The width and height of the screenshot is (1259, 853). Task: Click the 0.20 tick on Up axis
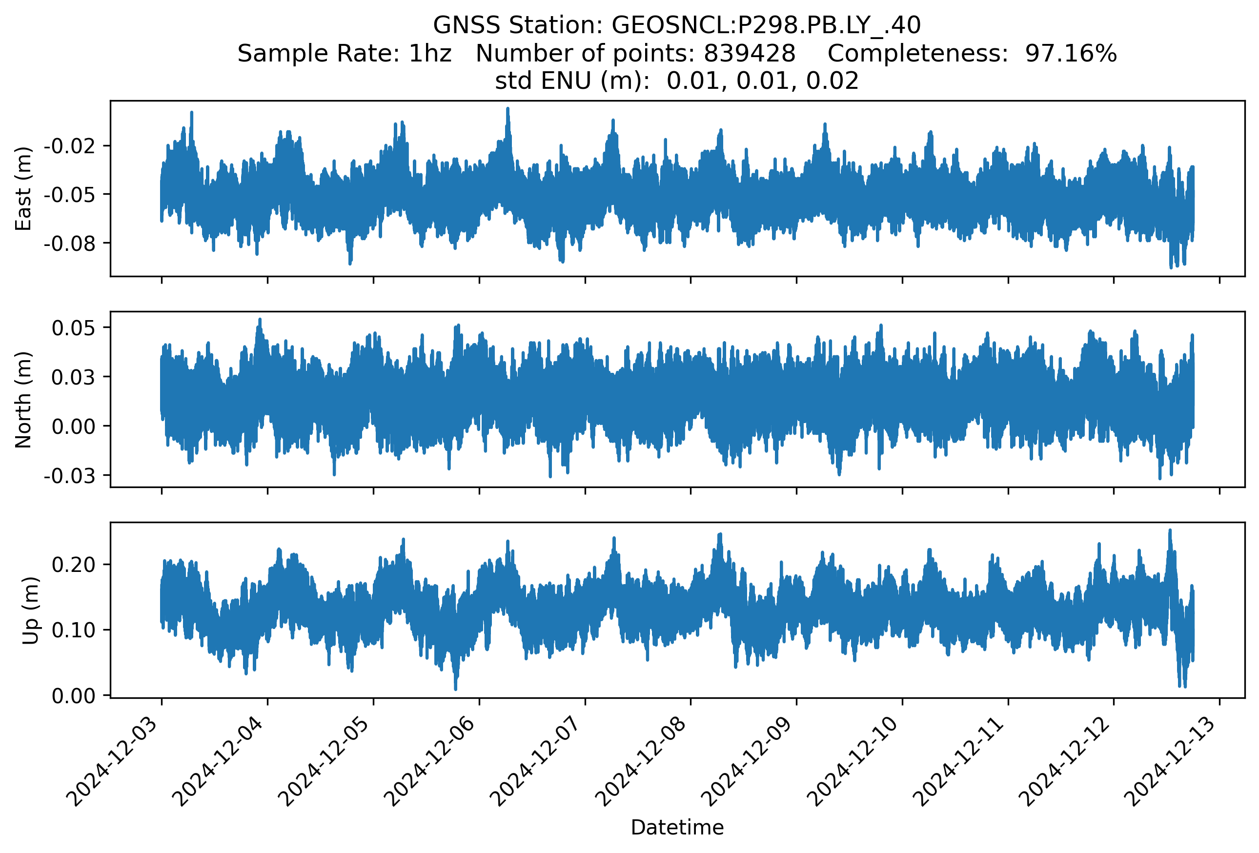click(x=73, y=565)
